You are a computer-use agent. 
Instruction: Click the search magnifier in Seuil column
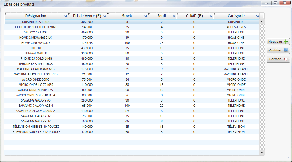[x=174, y=16]
